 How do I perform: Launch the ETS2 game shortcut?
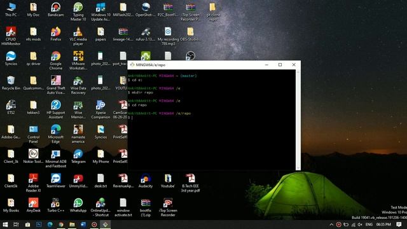point(11,108)
